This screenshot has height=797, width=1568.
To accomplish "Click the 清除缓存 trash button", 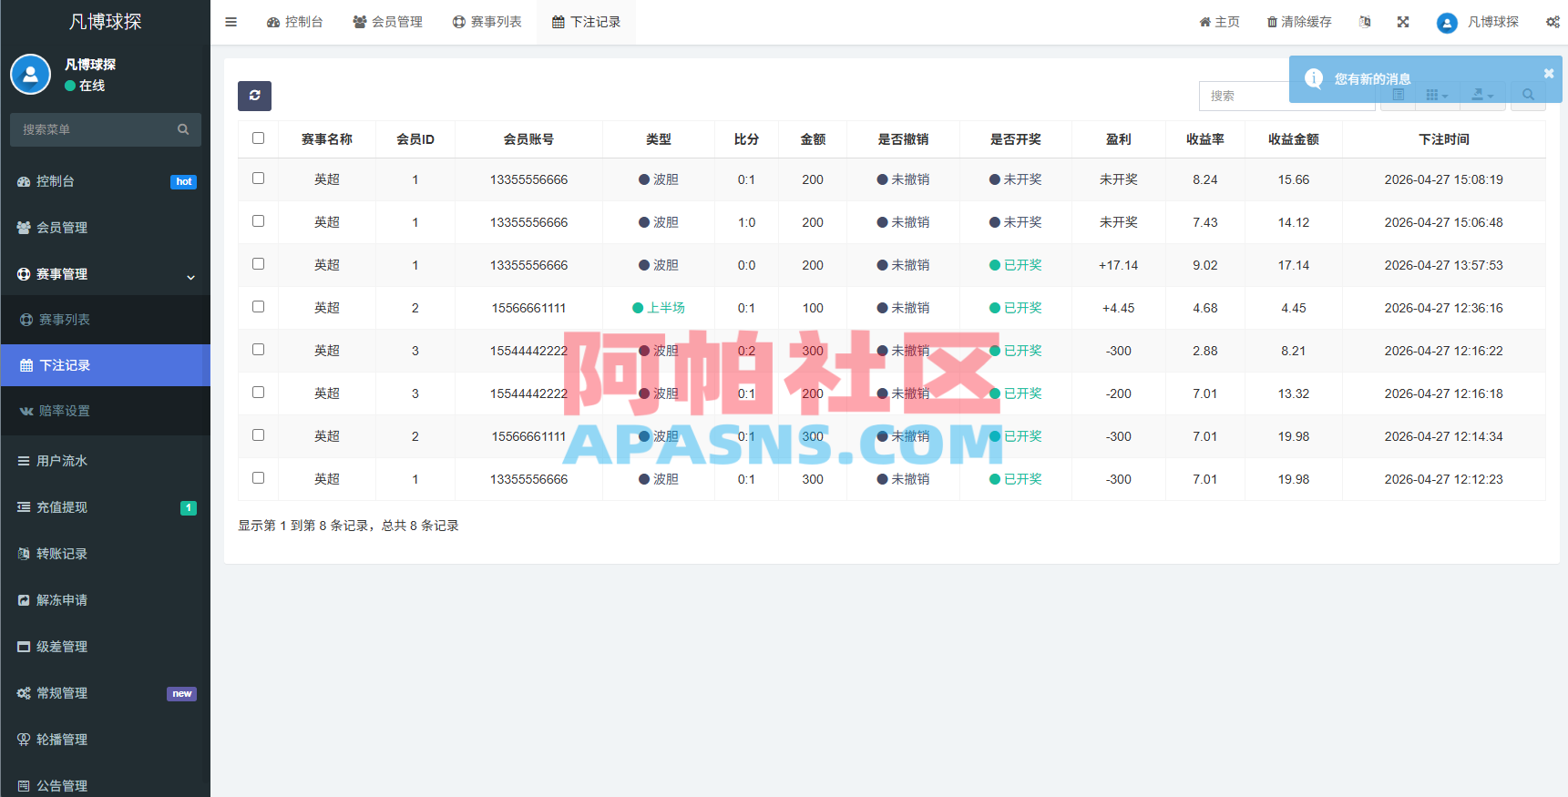I will pos(1299,22).
